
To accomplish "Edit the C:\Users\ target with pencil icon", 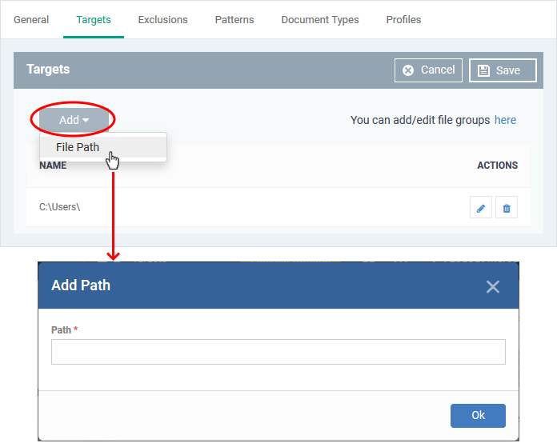I will tap(481, 207).
